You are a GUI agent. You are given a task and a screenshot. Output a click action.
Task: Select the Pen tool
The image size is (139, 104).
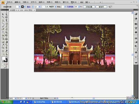[x=3, y=20]
